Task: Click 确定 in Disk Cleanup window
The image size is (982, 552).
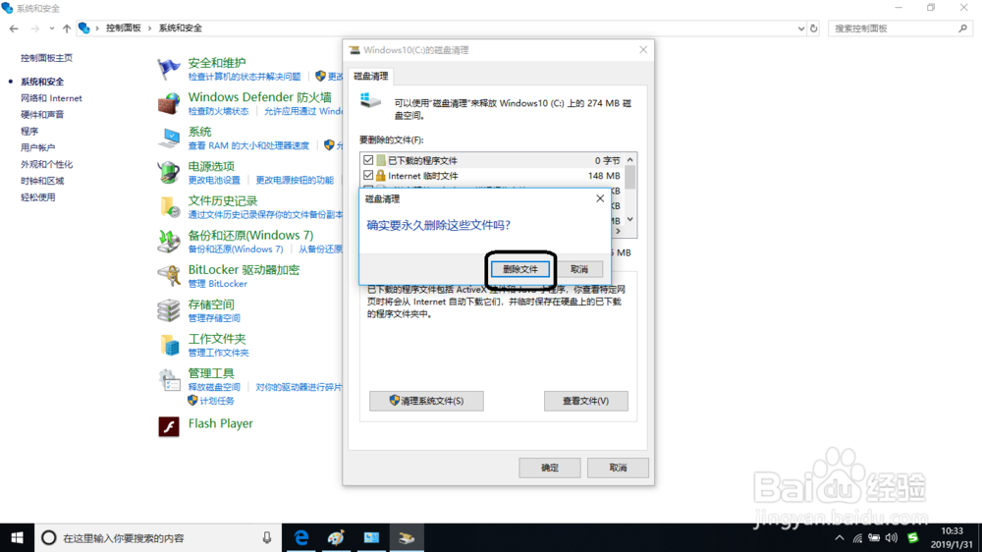Action: point(549,468)
